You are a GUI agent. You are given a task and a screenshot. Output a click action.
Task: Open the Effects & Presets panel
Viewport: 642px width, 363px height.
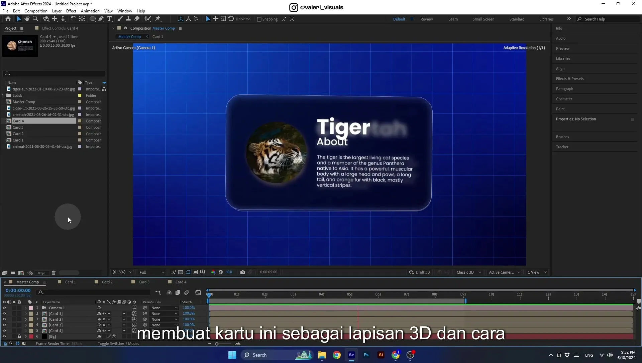point(570,79)
